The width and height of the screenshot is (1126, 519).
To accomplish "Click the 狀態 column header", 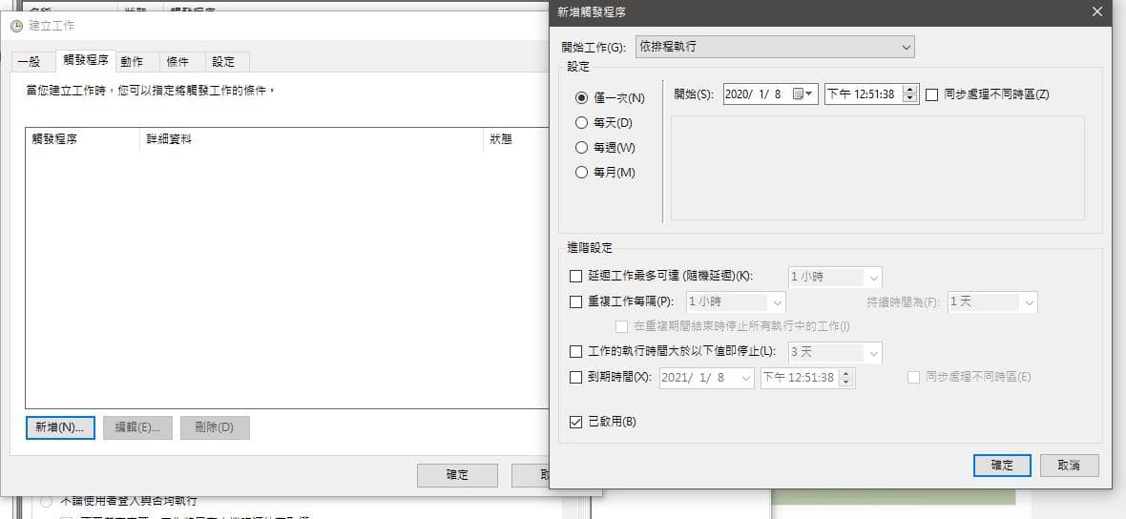I will [516, 139].
